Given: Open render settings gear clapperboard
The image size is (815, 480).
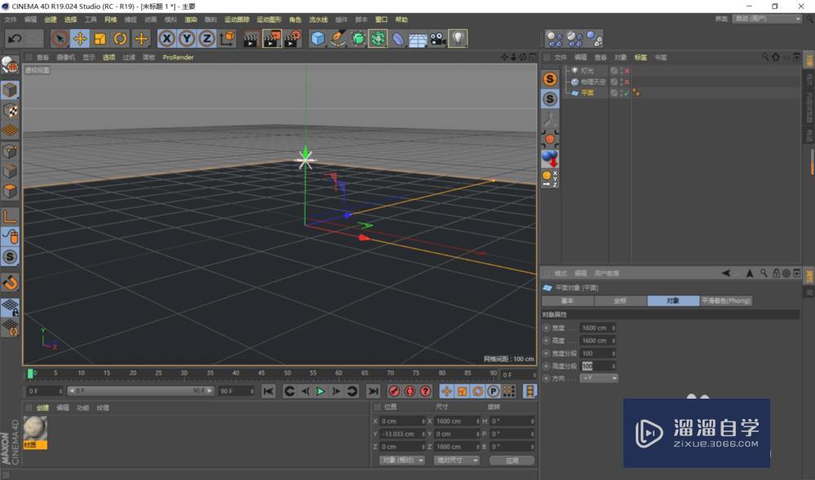Looking at the screenshot, I should tap(293, 39).
